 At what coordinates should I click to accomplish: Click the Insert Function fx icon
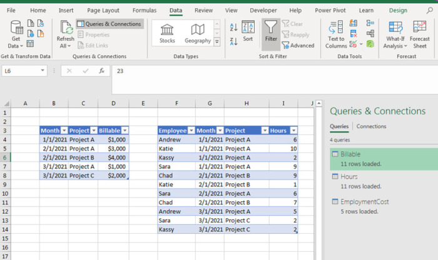click(101, 71)
